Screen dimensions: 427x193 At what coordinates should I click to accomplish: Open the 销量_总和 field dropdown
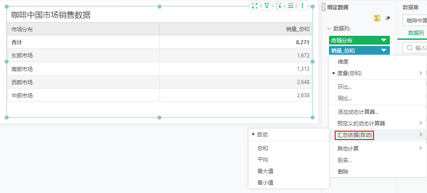pos(383,51)
